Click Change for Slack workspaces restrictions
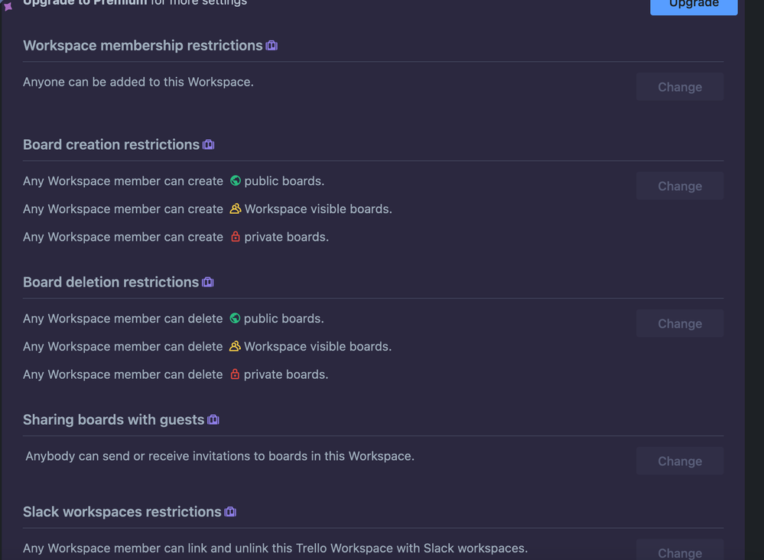The height and width of the screenshot is (560, 764). pos(679,552)
